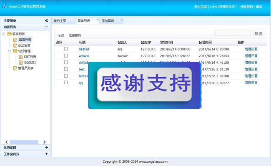Click the sidebar scroll left arrow

click(x=7, y=142)
